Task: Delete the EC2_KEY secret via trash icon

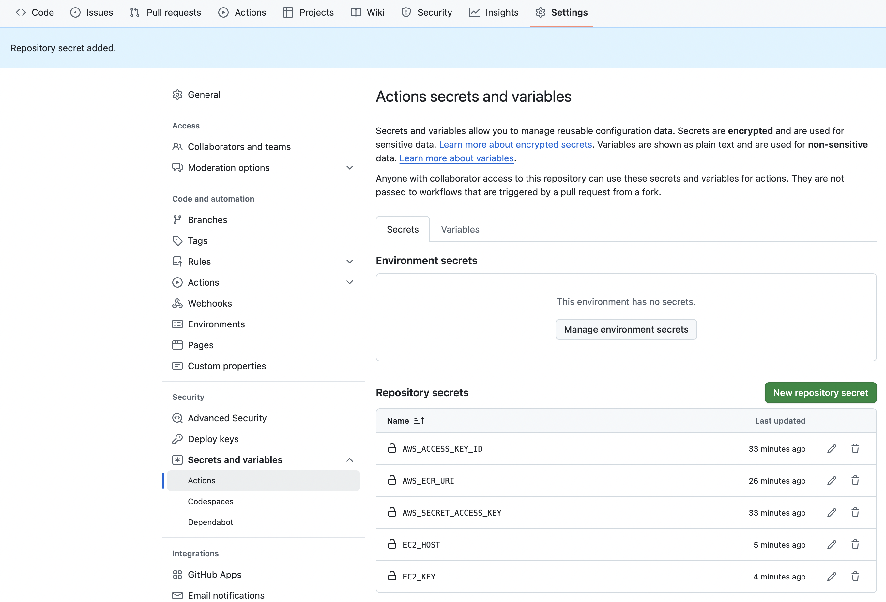Action: [855, 577]
